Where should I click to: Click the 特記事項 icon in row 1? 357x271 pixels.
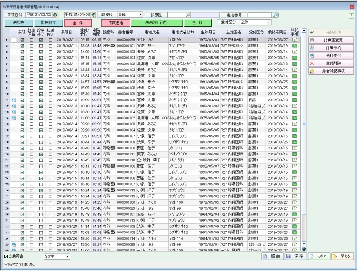point(295,40)
